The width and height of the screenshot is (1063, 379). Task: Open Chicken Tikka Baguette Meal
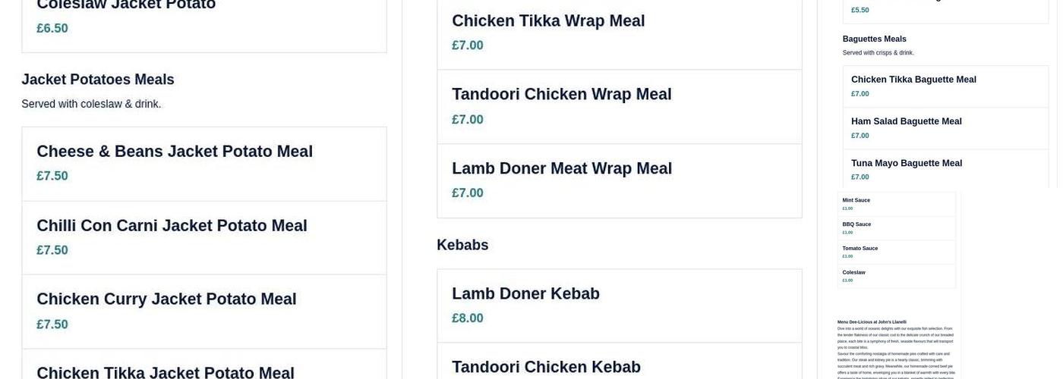click(x=945, y=86)
